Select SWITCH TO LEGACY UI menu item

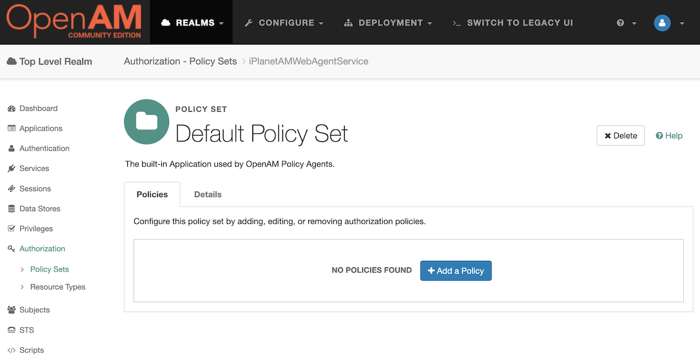click(x=512, y=22)
